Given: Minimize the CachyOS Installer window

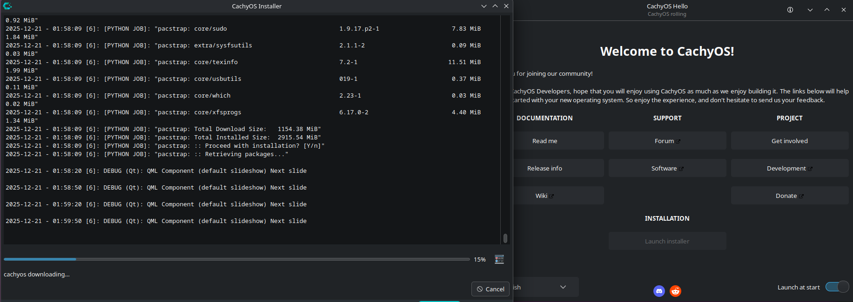Looking at the screenshot, I should point(484,6).
